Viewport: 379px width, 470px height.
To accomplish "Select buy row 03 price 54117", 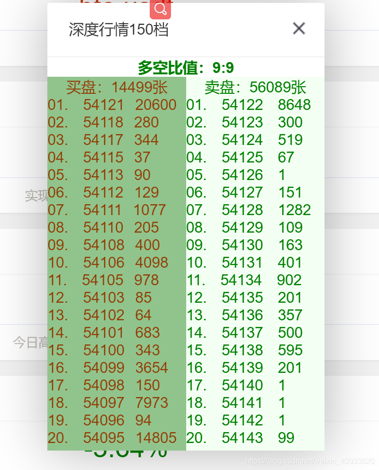I will (103, 140).
